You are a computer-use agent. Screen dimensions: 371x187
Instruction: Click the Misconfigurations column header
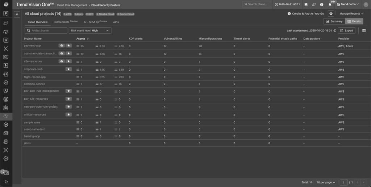point(210,38)
